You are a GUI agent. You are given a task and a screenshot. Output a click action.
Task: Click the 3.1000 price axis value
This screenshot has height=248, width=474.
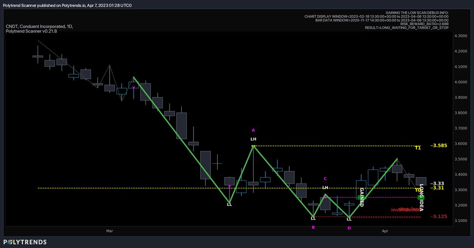point(462,221)
